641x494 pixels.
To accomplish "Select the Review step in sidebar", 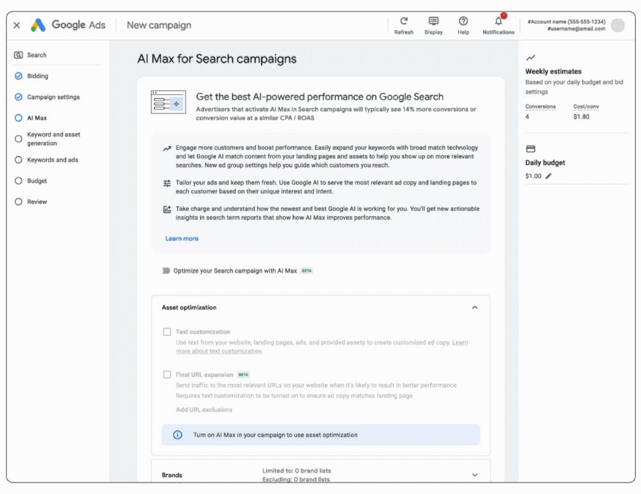I will click(37, 202).
